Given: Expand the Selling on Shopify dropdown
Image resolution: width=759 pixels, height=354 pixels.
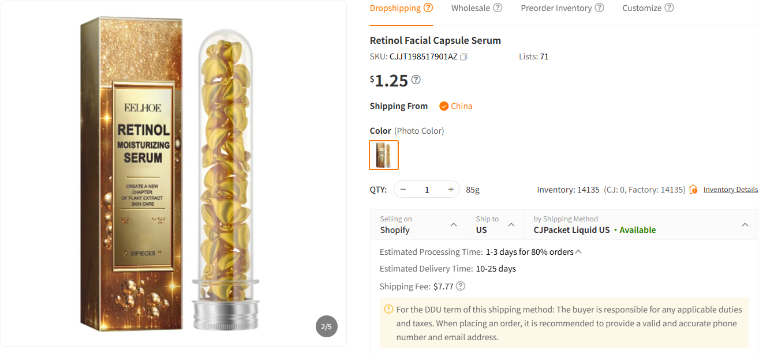Looking at the screenshot, I should (454, 225).
